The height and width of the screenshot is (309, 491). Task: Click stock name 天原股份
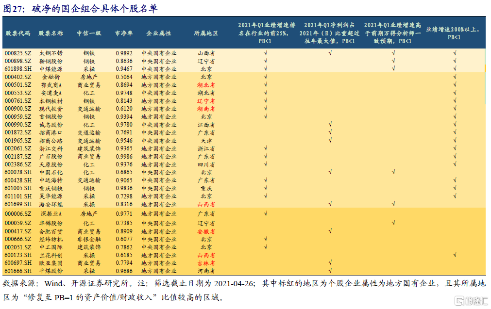(51, 164)
